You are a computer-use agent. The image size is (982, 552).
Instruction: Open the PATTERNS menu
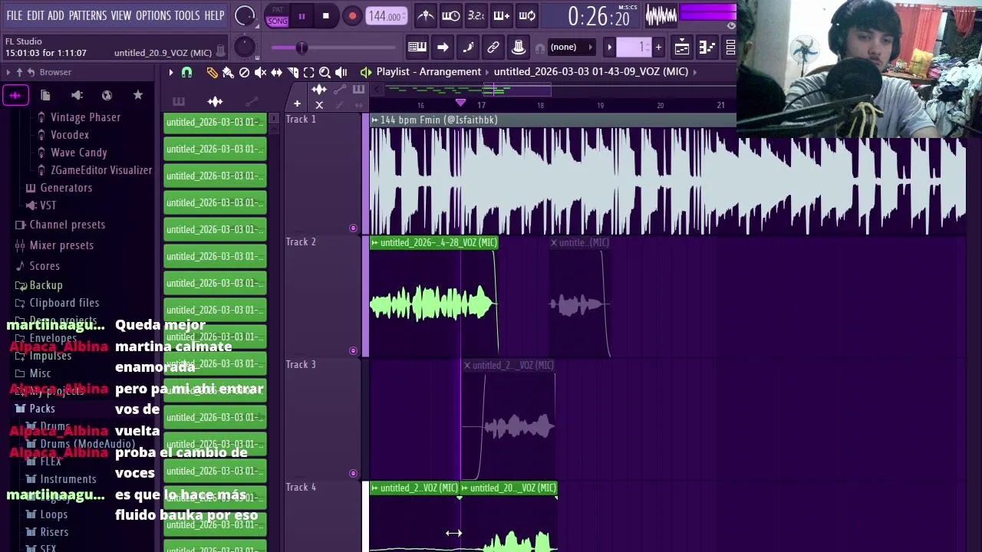(x=87, y=15)
